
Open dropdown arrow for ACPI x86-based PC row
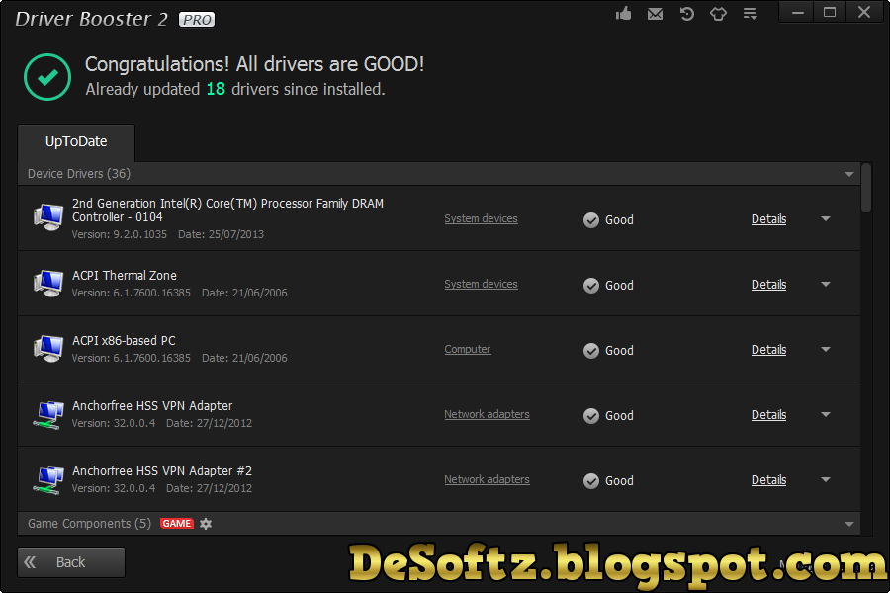point(826,349)
